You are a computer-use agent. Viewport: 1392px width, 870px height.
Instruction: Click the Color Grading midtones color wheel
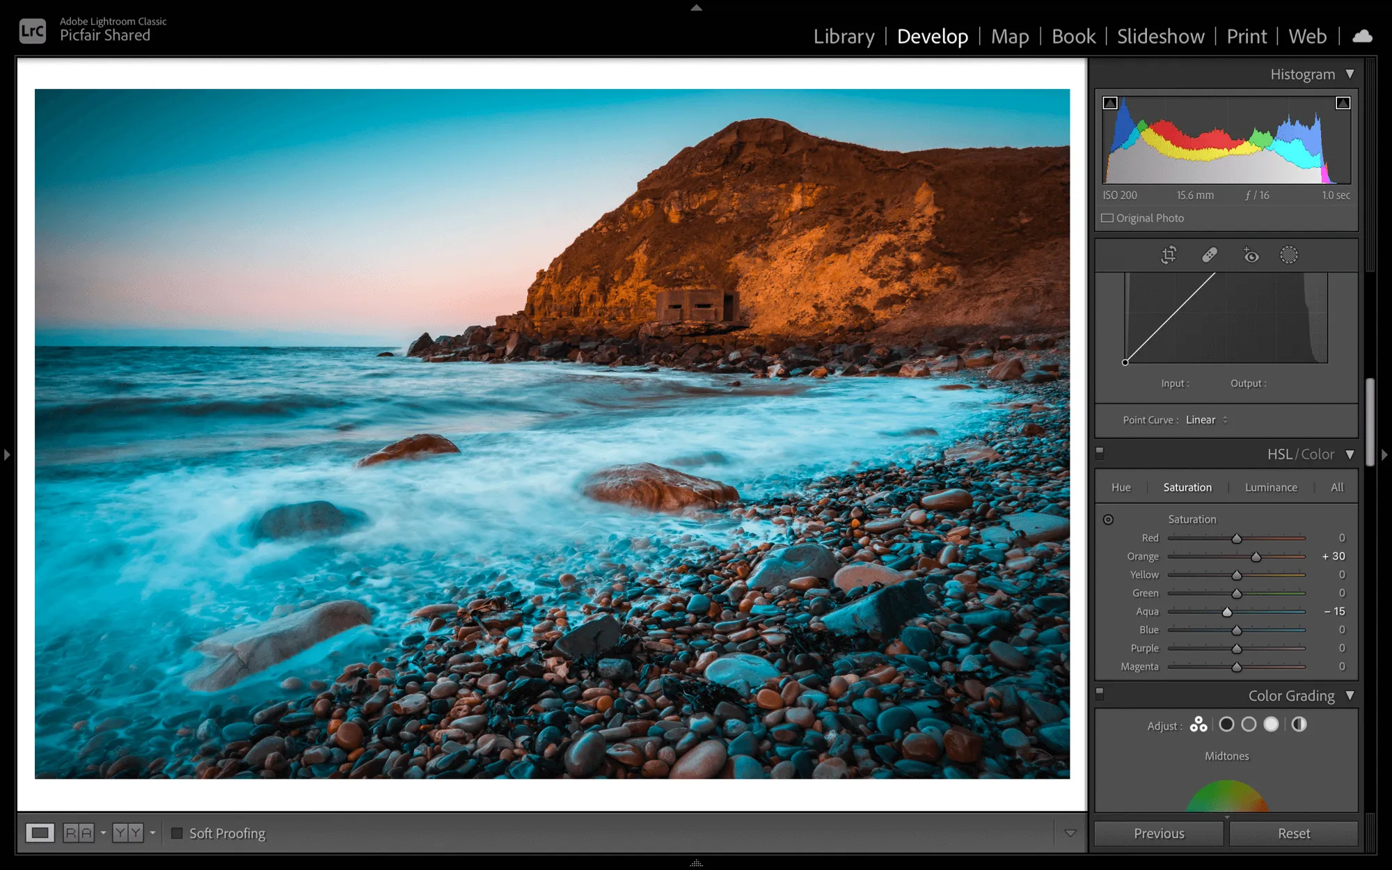coord(1227,796)
